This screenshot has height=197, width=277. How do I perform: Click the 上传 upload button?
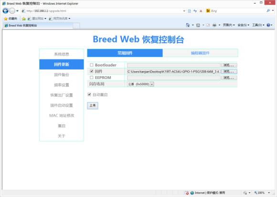pos(93,106)
